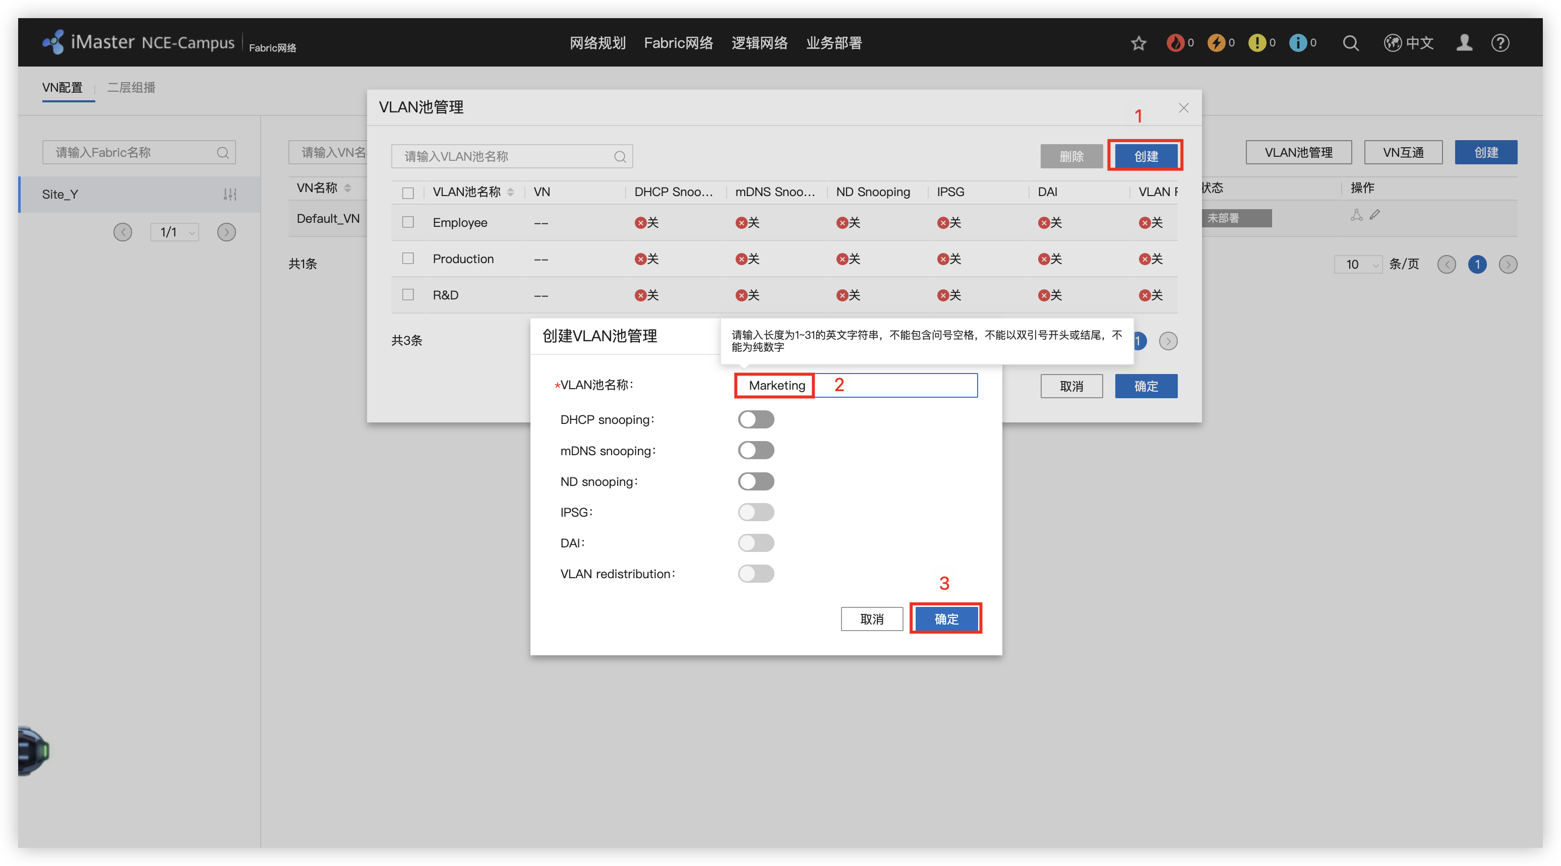Click Site_Y fabric settings sliders icon

click(230, 195)
